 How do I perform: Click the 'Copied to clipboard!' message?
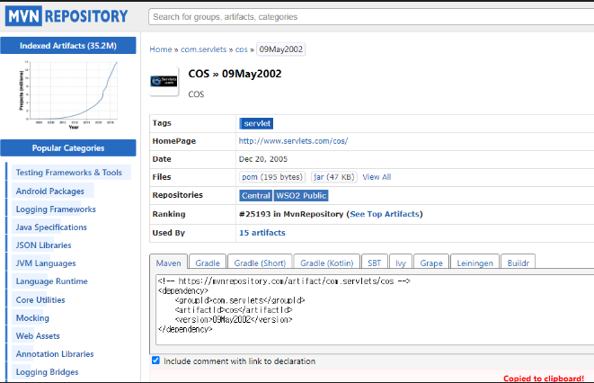pyautogui.click(x=544, y=379)
